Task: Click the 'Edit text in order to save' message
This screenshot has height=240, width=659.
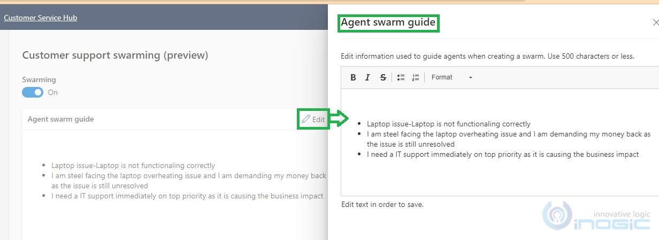Action: pyautogui.click(x=382, y=204)
